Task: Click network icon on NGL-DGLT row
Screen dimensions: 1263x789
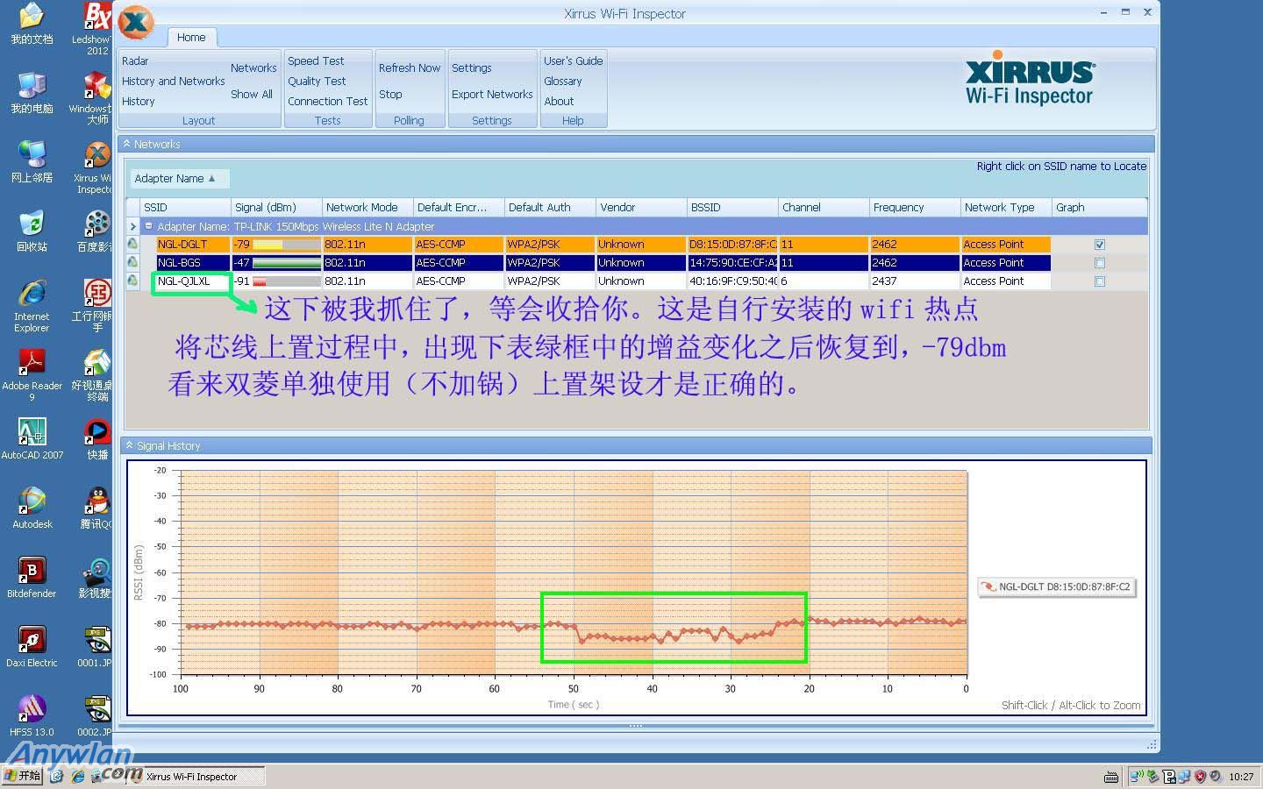Action: coord(132,244)
